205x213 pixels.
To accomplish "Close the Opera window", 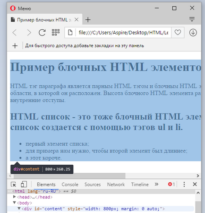I will point(192,8).
